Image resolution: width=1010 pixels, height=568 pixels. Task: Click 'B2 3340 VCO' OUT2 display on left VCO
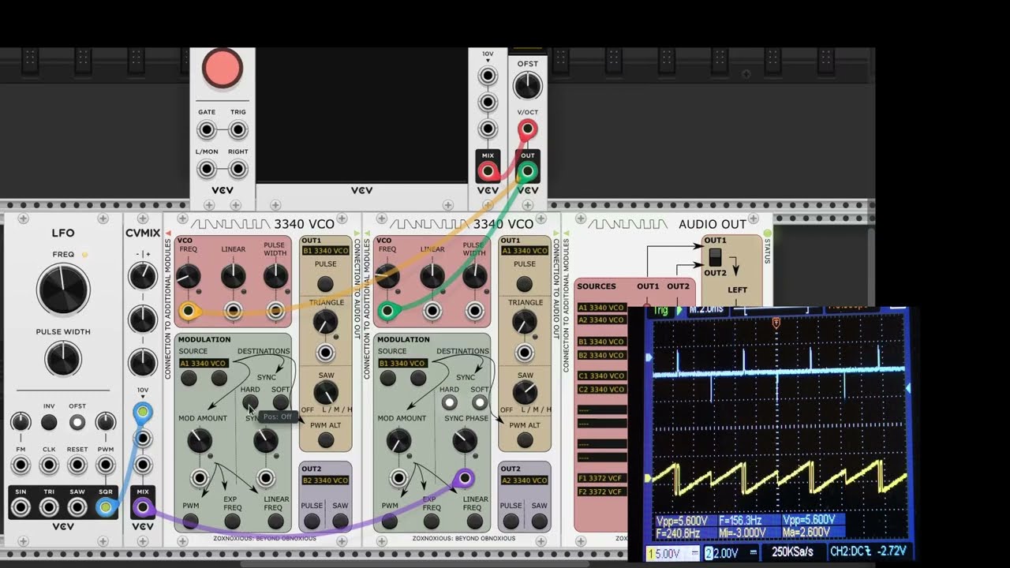point(326,480)
